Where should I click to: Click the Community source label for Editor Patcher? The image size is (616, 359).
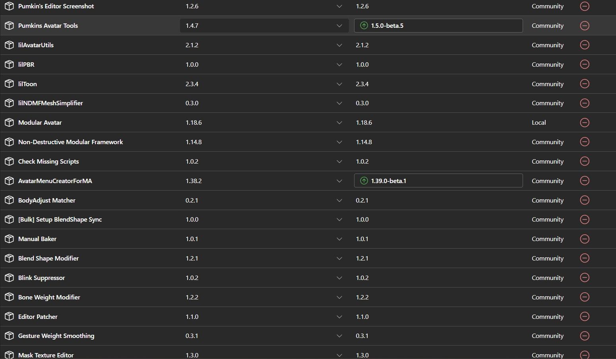tap(548, 317)
